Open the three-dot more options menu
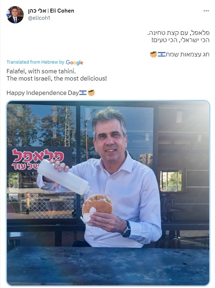The width and height of the screenshot is (215, 288). (x=206, y=11)
